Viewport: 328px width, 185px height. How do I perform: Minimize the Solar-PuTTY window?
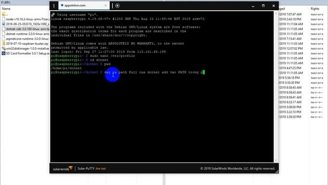(253, 6)
